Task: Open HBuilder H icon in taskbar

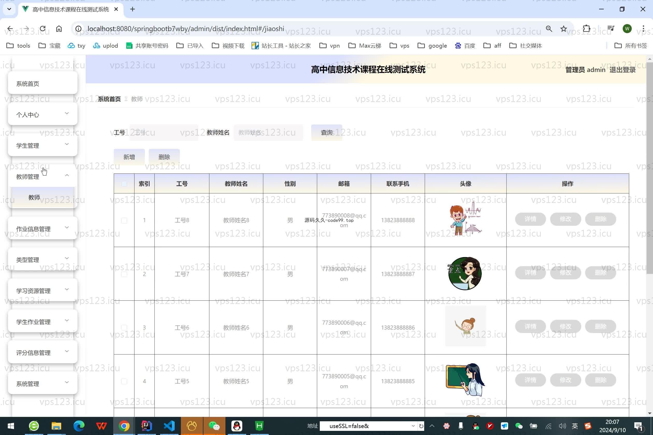Action: click(x=259, y=426)
